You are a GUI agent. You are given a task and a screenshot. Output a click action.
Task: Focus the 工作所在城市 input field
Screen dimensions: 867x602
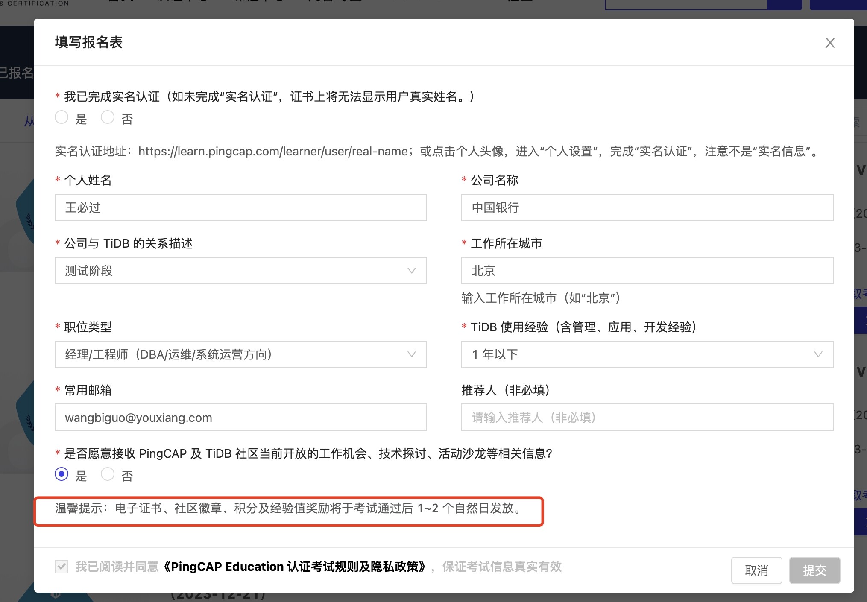tap(647, 271)
